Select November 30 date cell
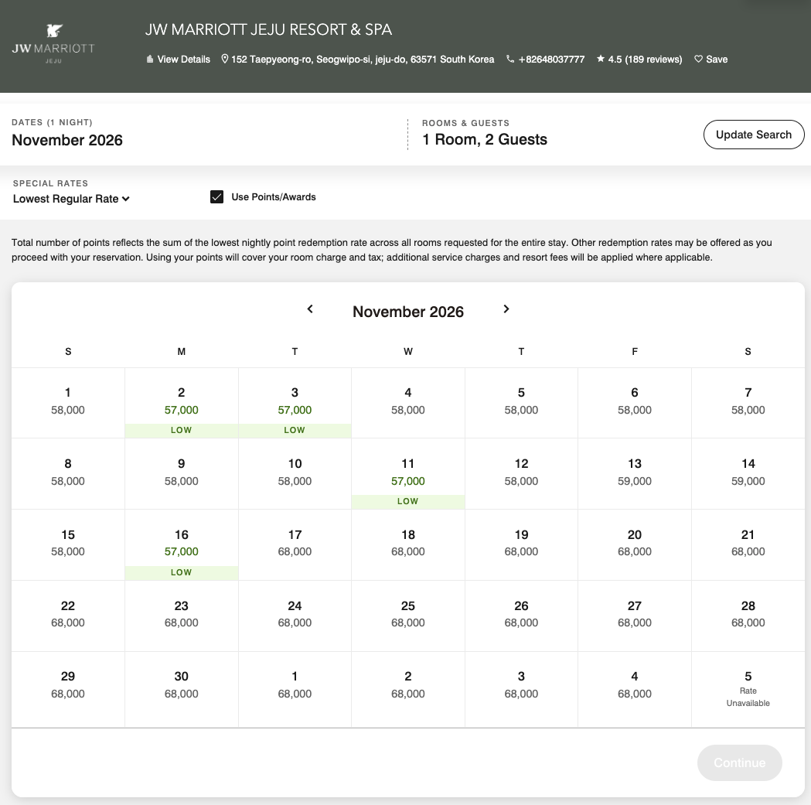Image resolution: width=811 pixels, height=805 pixels. coord(182,689)
